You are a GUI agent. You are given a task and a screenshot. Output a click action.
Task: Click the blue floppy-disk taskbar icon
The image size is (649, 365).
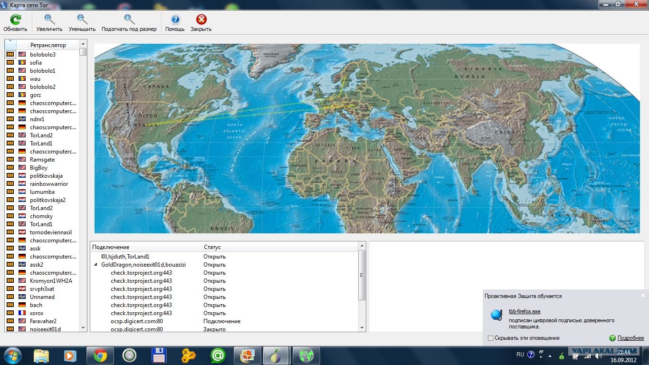click(159, 355)
